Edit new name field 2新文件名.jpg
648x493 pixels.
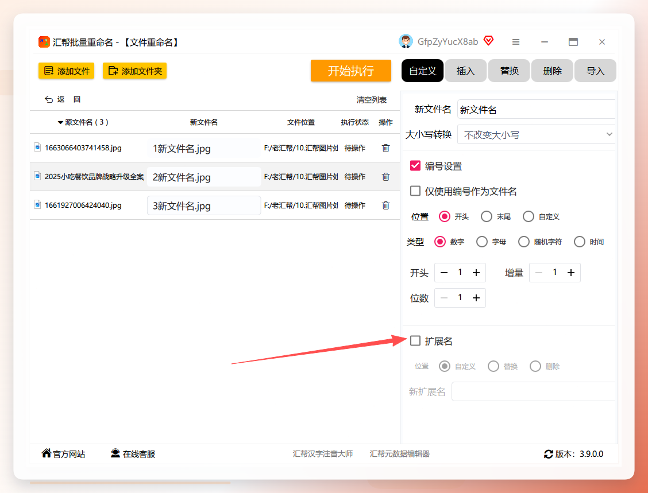tap(204, 177)
